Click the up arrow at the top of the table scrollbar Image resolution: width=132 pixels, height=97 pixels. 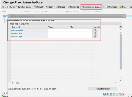tap(121, 30)
